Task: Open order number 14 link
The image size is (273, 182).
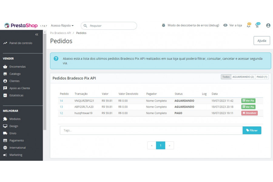Action: pyautogui.click(x=61, y=101)
